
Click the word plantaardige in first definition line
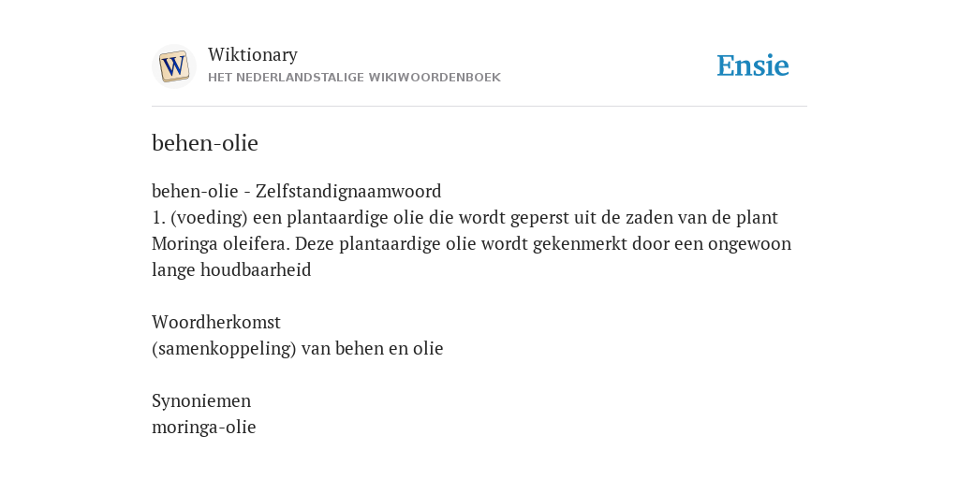[337, 217]
